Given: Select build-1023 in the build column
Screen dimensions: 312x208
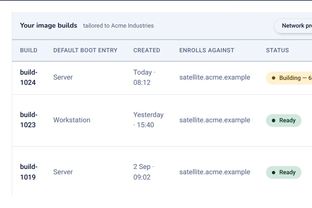Looking at the screenshot, I should click(29, 120).
